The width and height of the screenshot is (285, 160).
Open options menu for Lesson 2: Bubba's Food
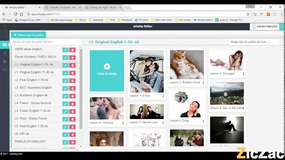[203, 83]
